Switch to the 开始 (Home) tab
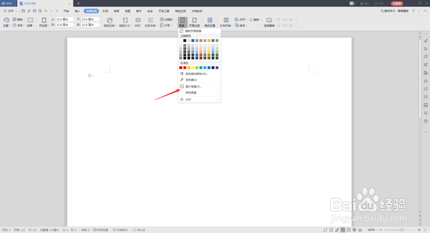Screen dimensions: 430x233 pos(66,11)
